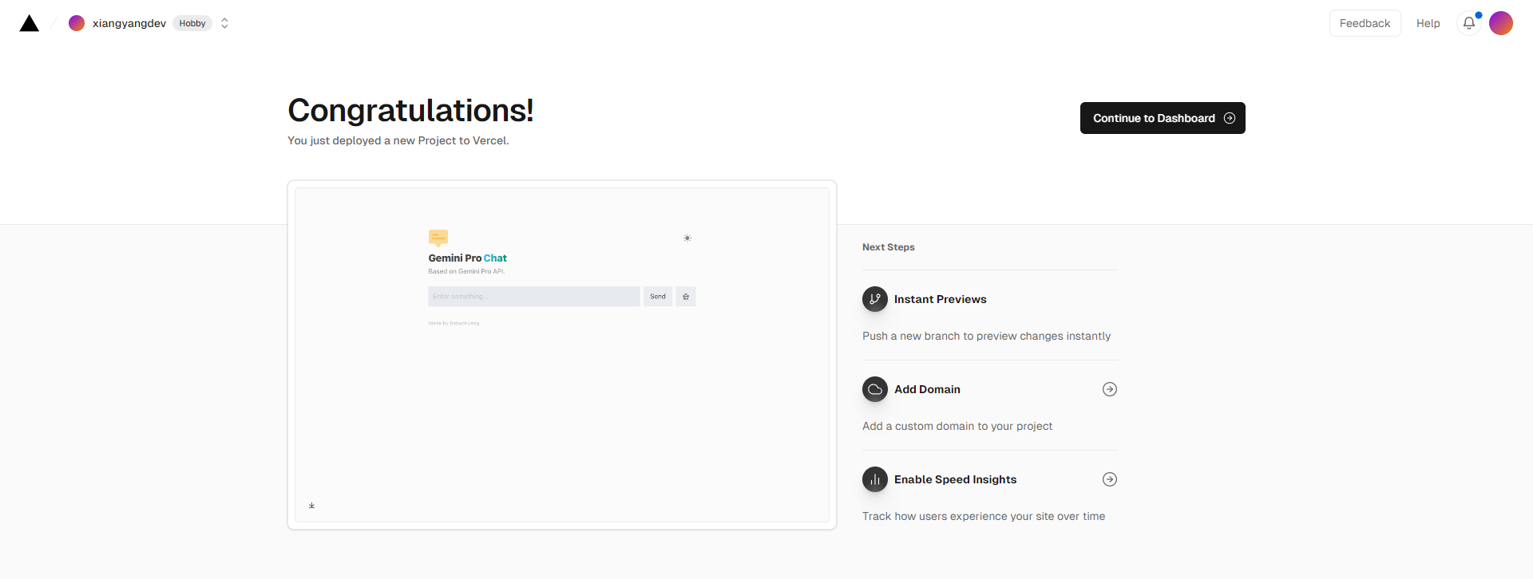Click the 'Enter something...' input in preview
Viewport: 1533px width, 579px height.
(534, 297)
